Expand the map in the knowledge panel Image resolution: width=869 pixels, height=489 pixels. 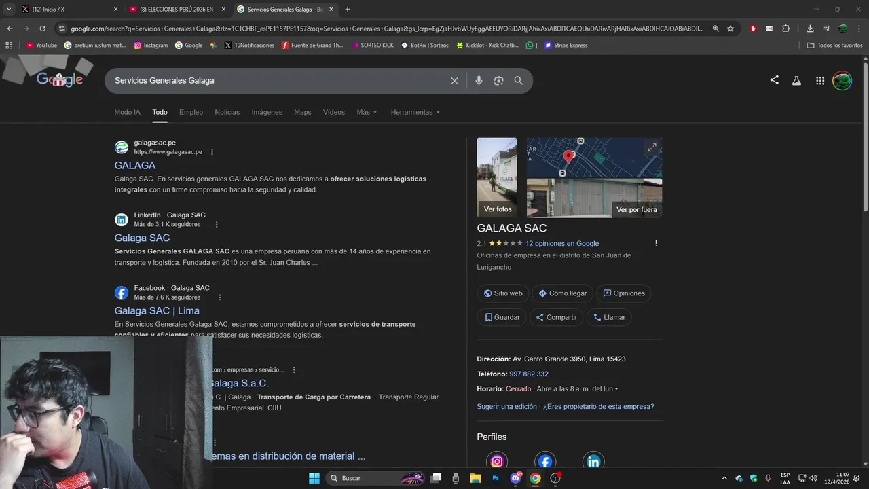[x=652, y=147]
